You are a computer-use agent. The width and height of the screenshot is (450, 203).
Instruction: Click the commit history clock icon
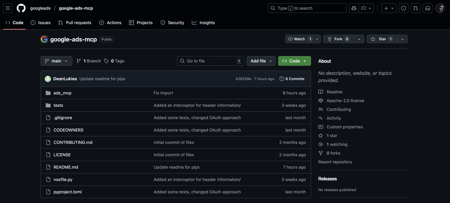click(282, 79)
